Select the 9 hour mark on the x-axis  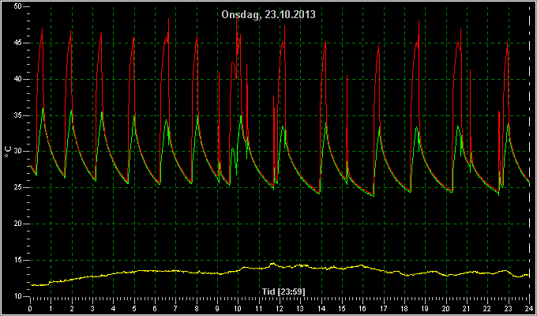(x=217, y=308)
